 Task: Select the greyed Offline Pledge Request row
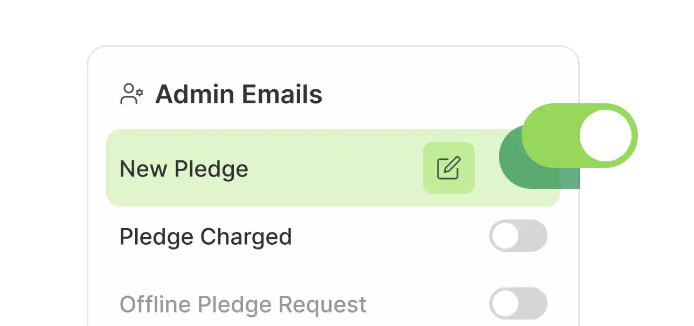[420, 304]
